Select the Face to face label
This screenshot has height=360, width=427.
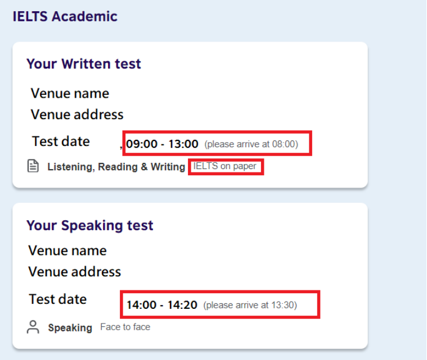[125, 327]
